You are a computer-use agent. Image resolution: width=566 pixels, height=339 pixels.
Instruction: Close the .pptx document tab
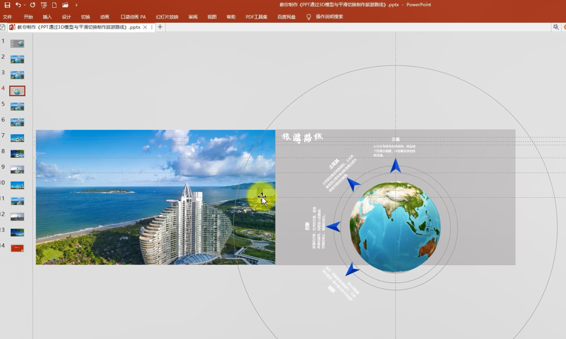coord(145,27)
